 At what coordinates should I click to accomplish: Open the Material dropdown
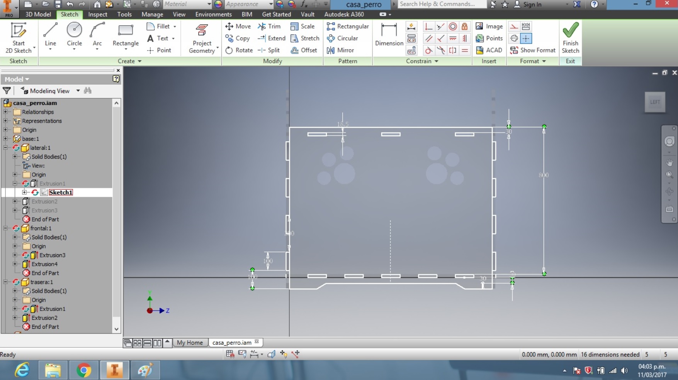point(187,4)
